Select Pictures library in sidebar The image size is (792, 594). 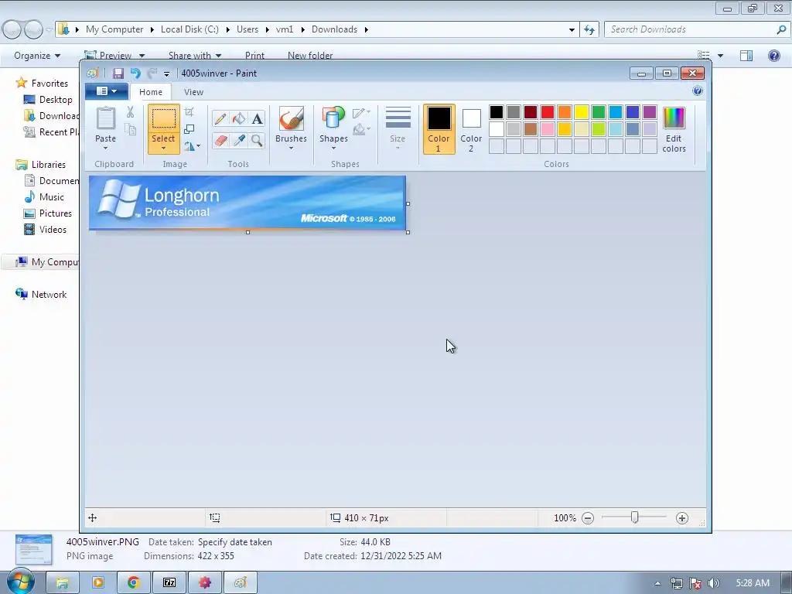[56, 213]
